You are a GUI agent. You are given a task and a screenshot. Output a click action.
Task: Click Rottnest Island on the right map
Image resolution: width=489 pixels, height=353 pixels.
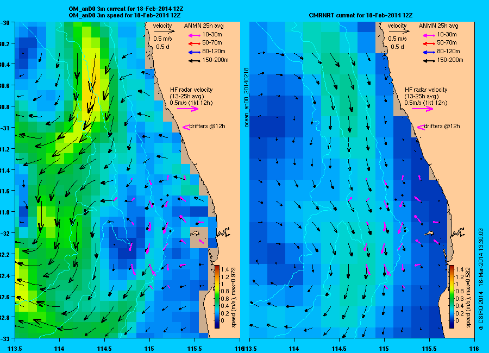coord(430,232)
